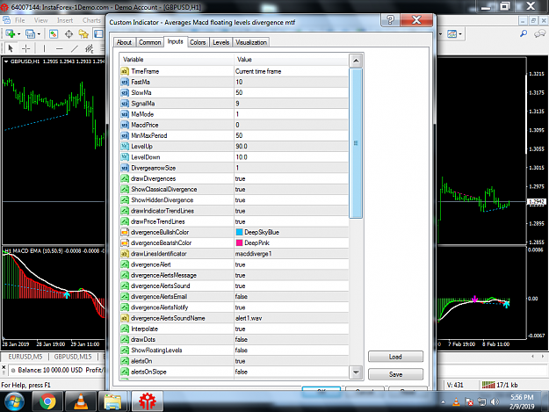Screen dimensions: 549x412
Task: Open VLC media player from taskbar
Action: pyautogui.click(x=81, y=401)
